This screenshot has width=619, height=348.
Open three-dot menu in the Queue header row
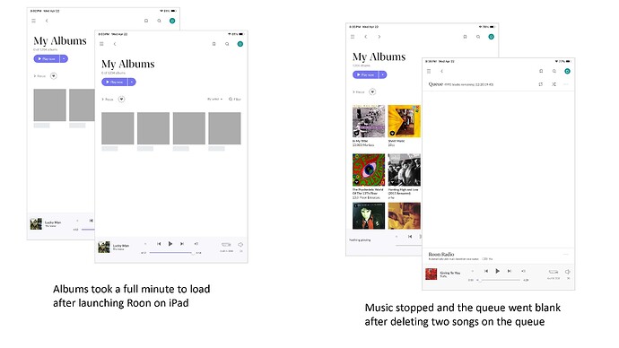tap(566, 84)
